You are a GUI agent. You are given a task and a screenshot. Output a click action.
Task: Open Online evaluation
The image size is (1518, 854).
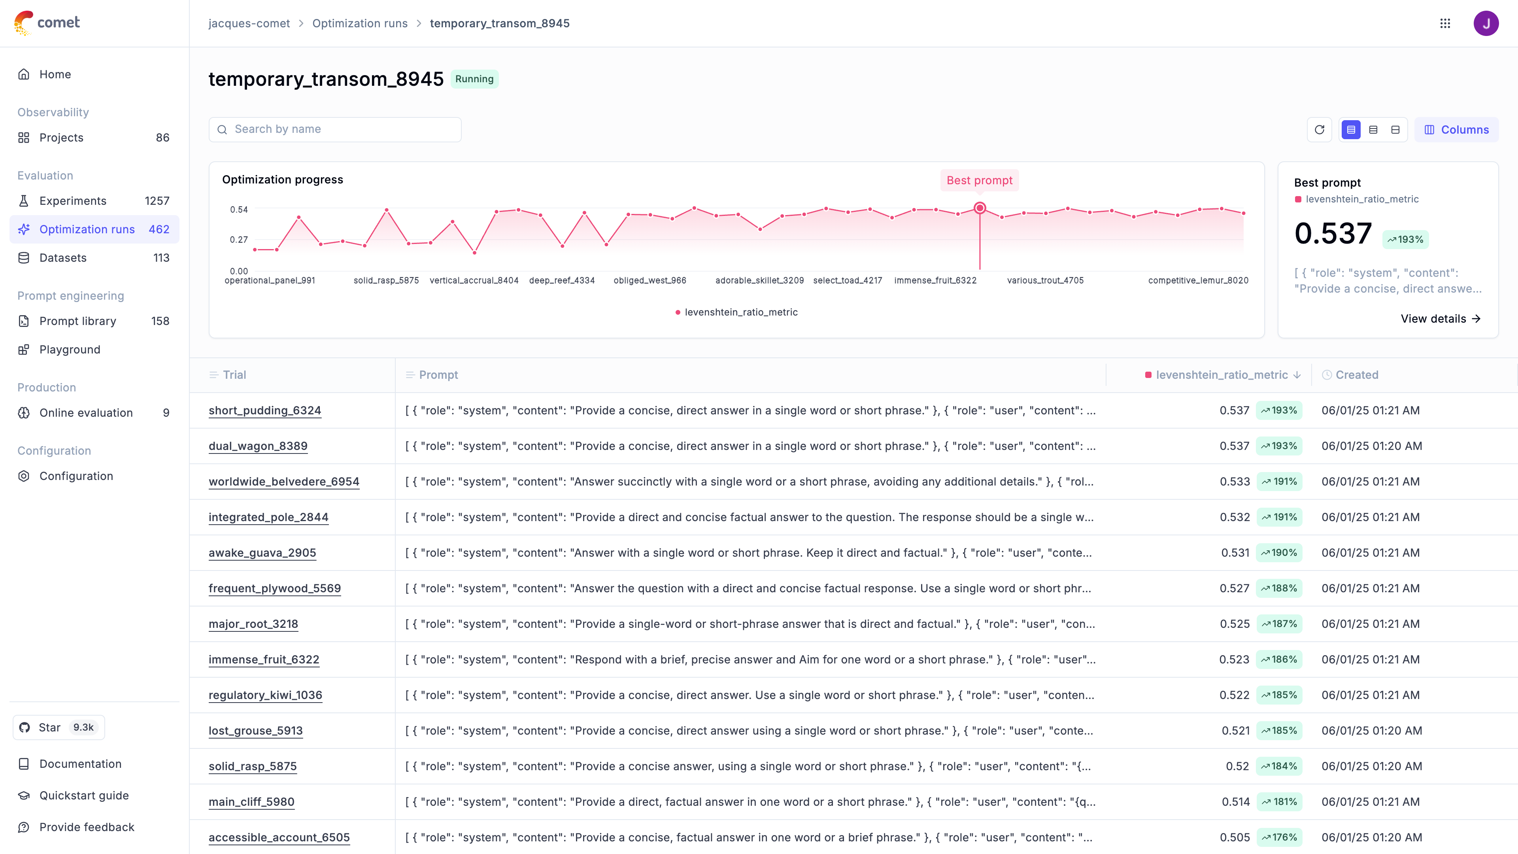tap(86, 412)
